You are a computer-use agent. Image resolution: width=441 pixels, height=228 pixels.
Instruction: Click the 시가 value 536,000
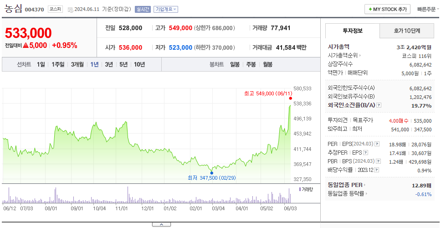pyautogui.click(x=130, y=47)
